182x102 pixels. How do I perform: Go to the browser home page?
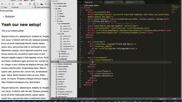(13, 4)
